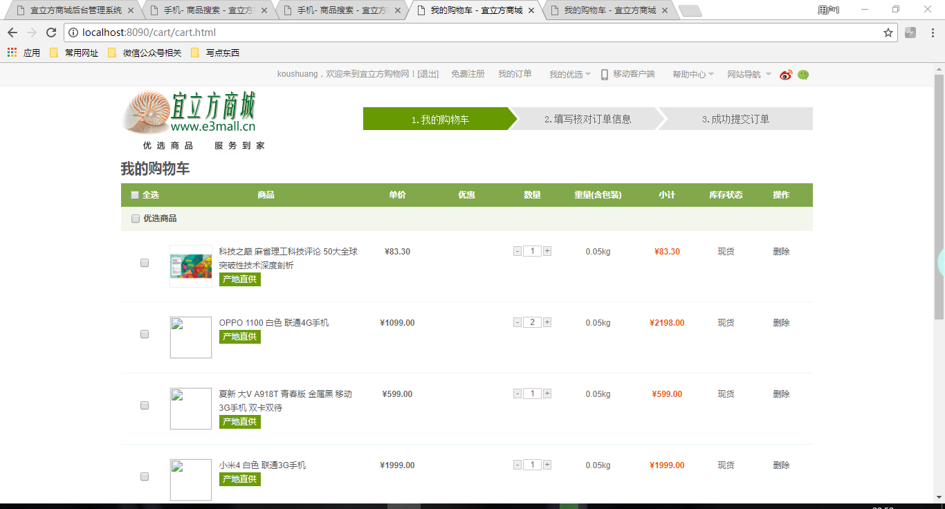Open the 科技之巅 product title link
The image size is (945, 509).
[288, 259]
